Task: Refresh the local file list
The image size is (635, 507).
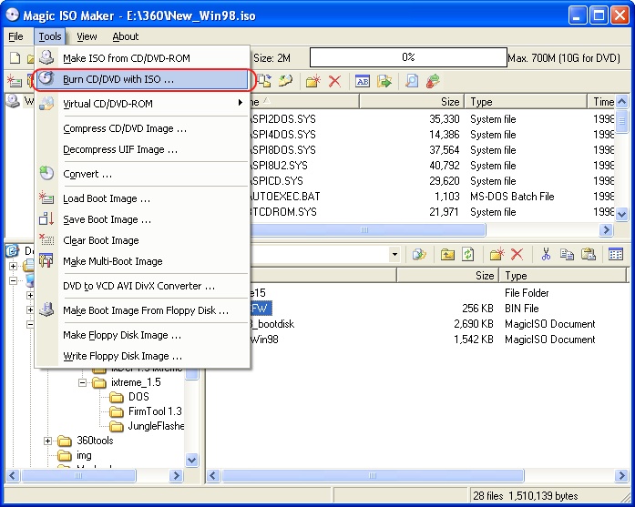Action: point(467,255)
